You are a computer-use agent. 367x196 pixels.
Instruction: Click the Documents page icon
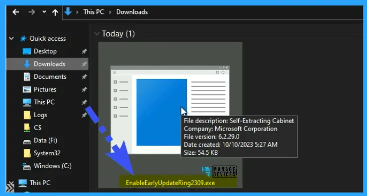[x=27, y=77]
